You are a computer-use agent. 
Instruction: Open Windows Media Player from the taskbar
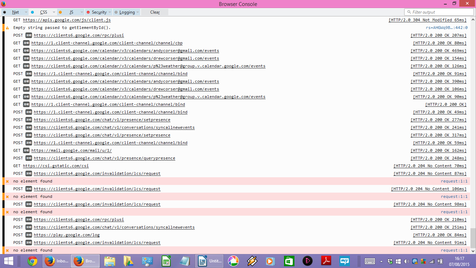[270, 261]
